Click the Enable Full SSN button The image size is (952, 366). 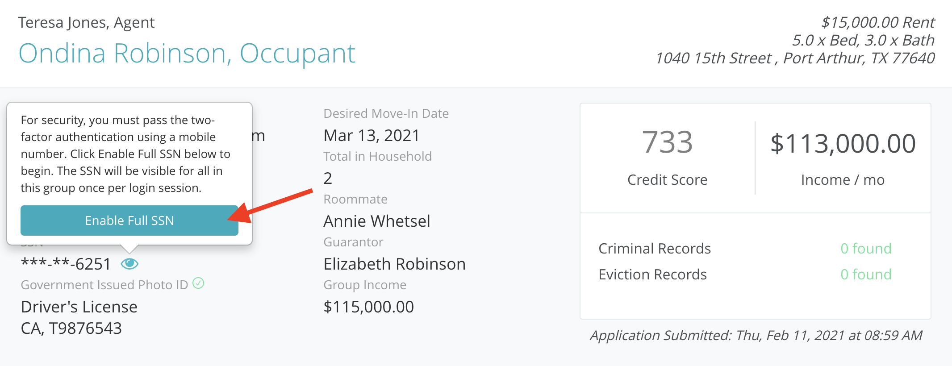tap(129, 220)
